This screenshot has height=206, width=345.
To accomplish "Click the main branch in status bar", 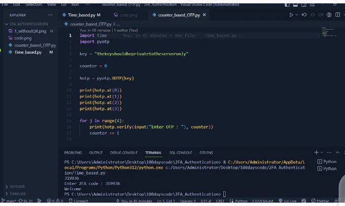I will pos(9,201).
